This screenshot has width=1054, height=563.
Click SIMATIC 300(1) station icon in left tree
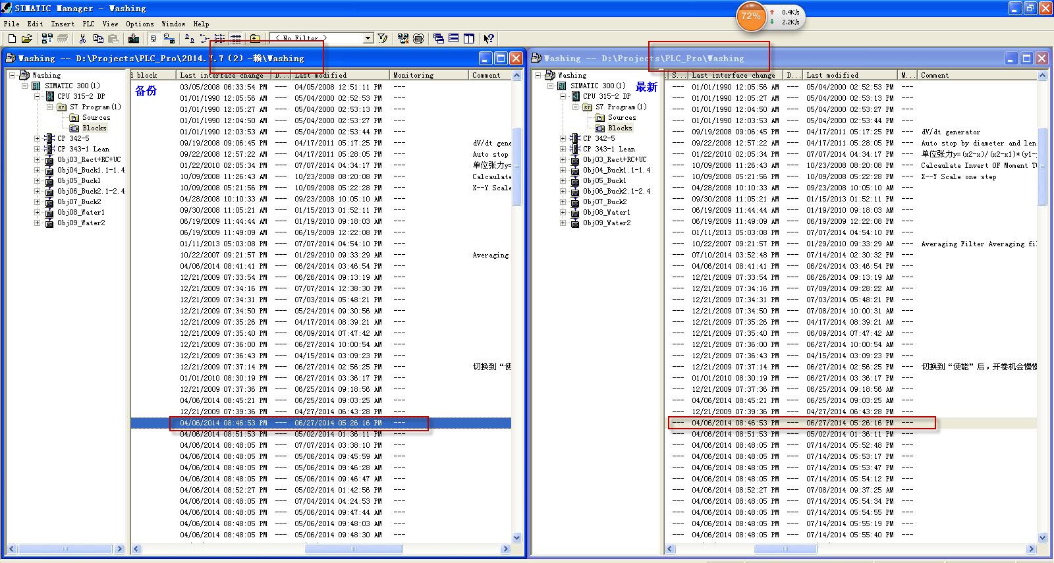click(x=37, y=86)
